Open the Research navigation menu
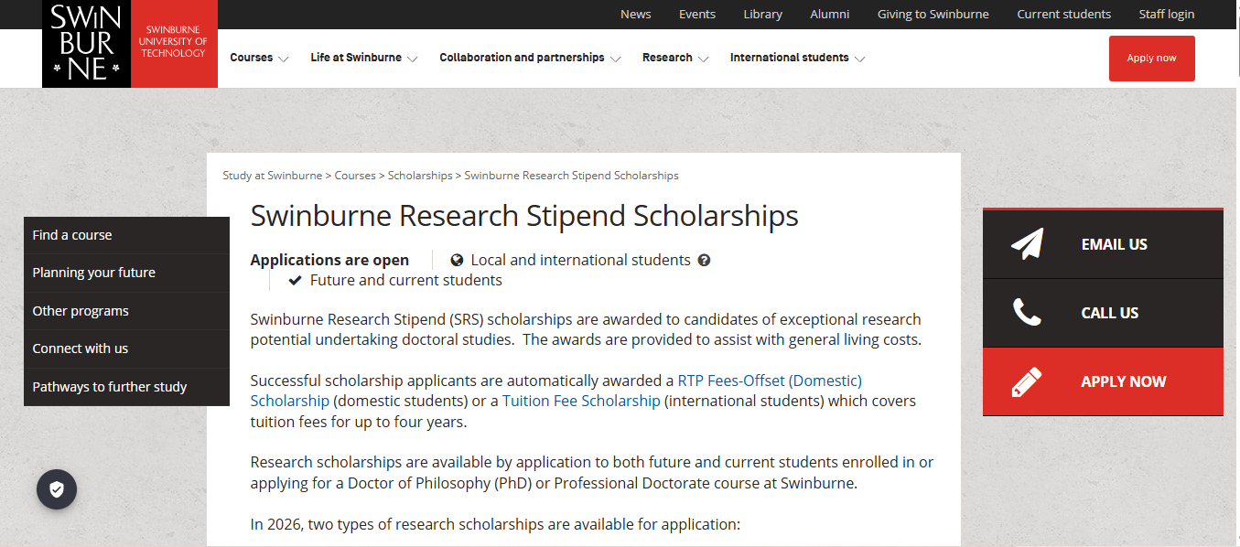 (667, 58)
